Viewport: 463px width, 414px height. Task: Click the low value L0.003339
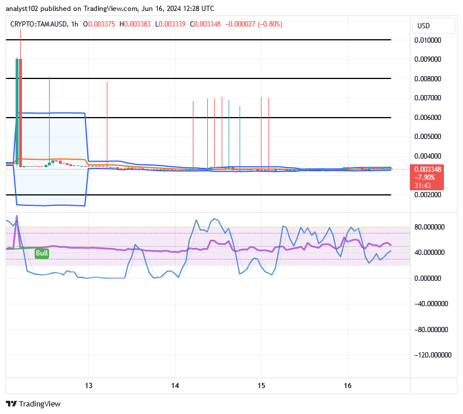[170, 24]
